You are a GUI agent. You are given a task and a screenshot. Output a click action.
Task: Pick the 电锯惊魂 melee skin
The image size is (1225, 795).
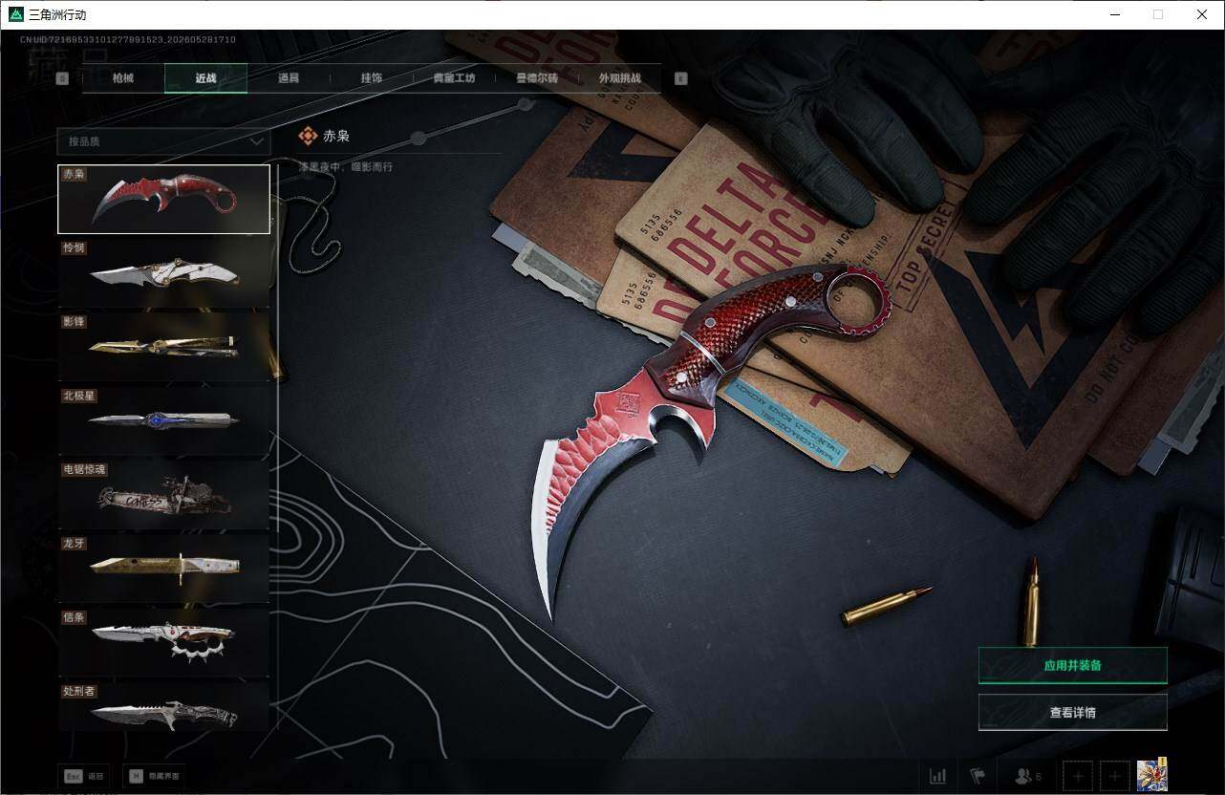pos(163,495)
